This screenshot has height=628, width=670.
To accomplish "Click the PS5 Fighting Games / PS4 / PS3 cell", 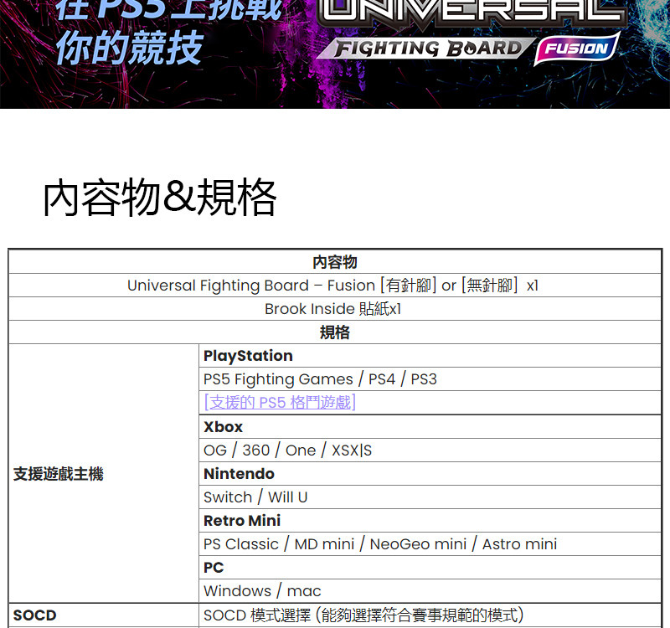I will [x=430, y=379].
